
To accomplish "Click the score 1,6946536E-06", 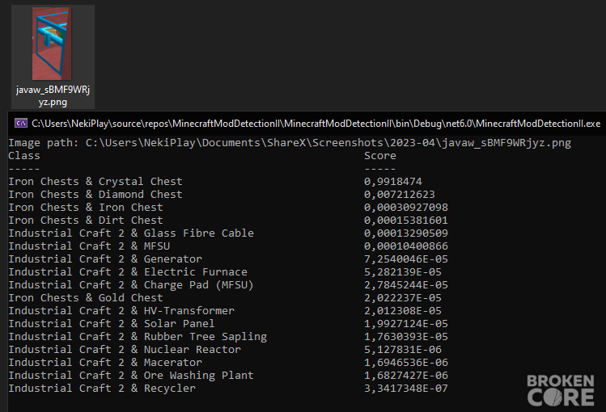I will [x=406, y=363].
